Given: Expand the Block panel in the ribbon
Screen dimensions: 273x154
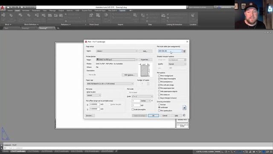Looking at the screenshot, I should pyautogui.click(x=8, y=24).
